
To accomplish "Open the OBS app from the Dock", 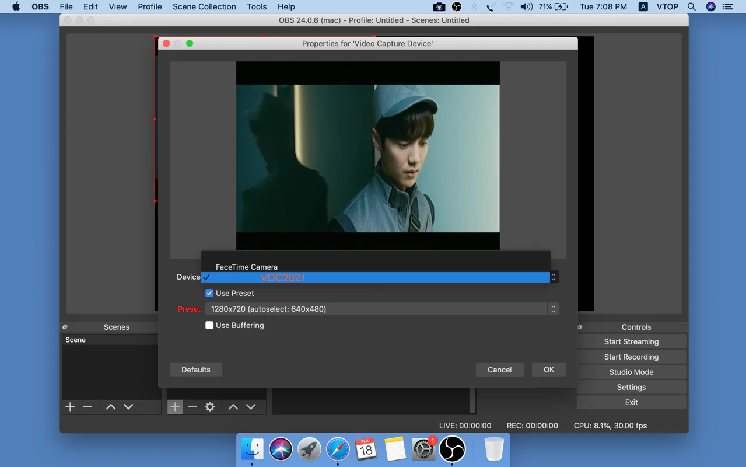I will click(452, 449).
